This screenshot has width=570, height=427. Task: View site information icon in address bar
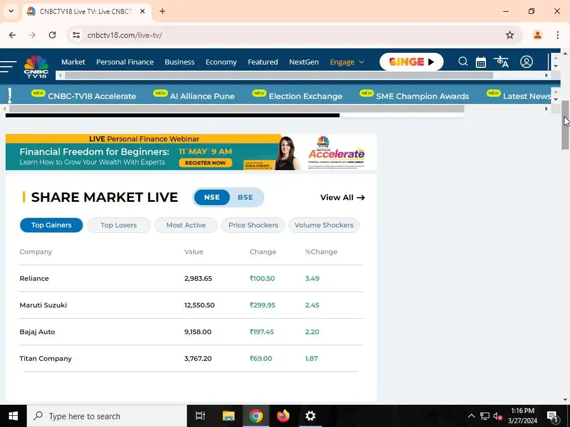click(x=76, y=35)
